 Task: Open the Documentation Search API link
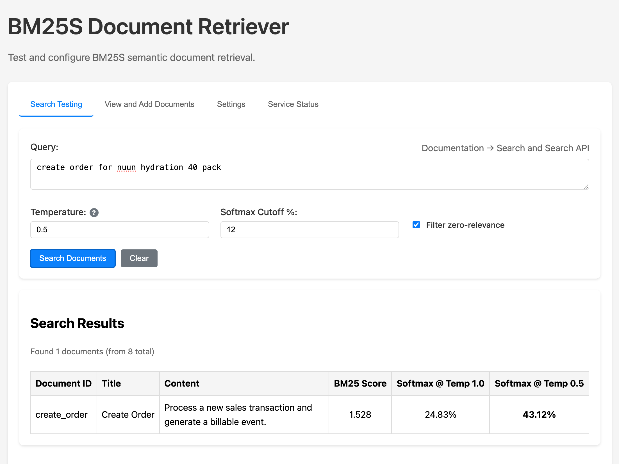coord(505,148)
